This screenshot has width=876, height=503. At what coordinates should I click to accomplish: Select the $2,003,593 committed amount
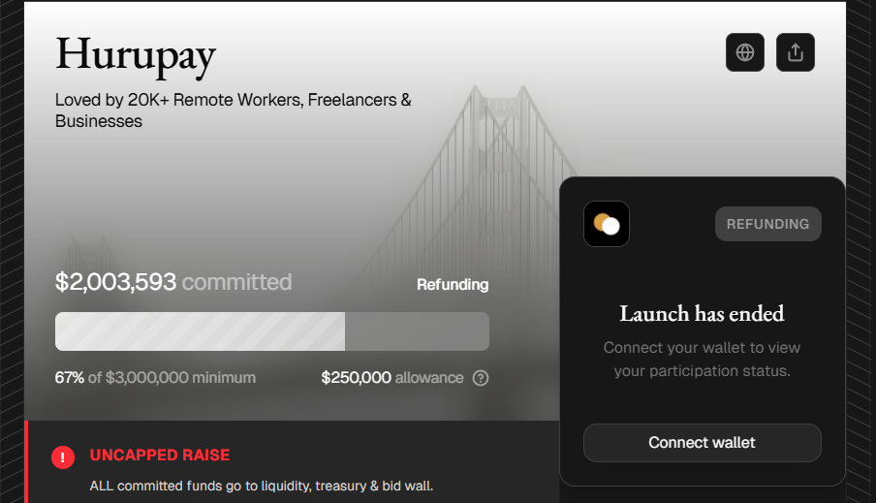point(116,282)
